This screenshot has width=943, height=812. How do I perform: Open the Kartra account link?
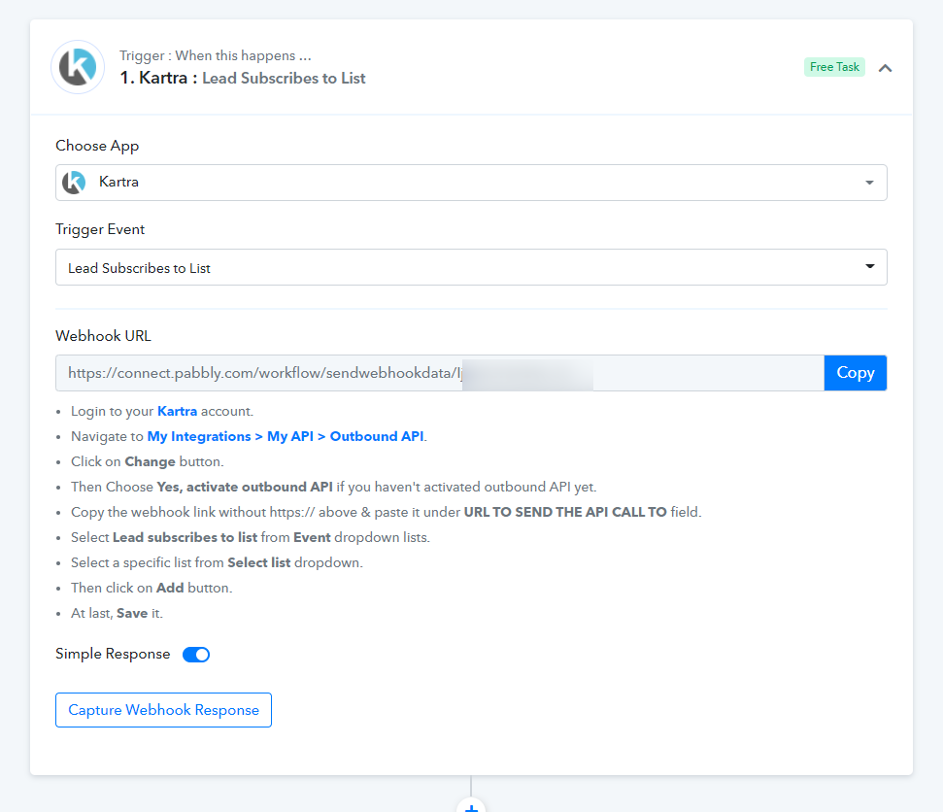pyautogui.click(x=177, y=412)
